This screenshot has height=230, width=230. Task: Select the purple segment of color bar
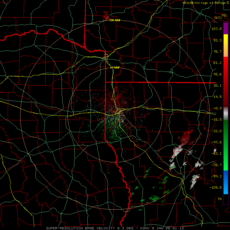pos(226,28)
